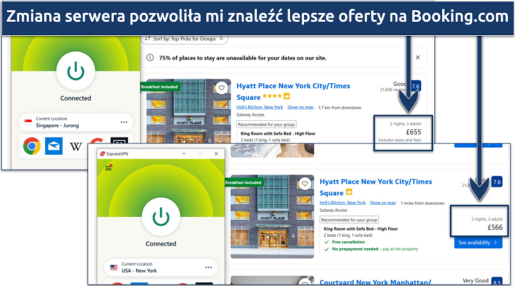Open the Courtyard New York Manhattan listing
Image resolution: width=515 pixels, height=286 pixels.
[384, 283]
